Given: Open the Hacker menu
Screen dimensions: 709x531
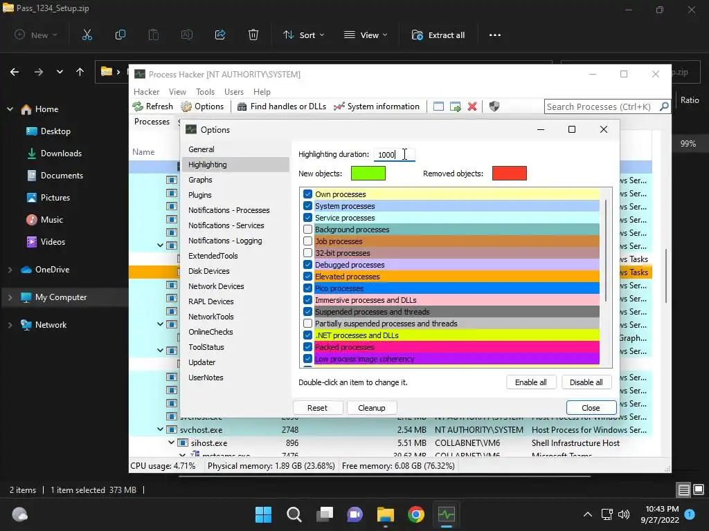Looking at the screenshot, I should coord(146,92).
